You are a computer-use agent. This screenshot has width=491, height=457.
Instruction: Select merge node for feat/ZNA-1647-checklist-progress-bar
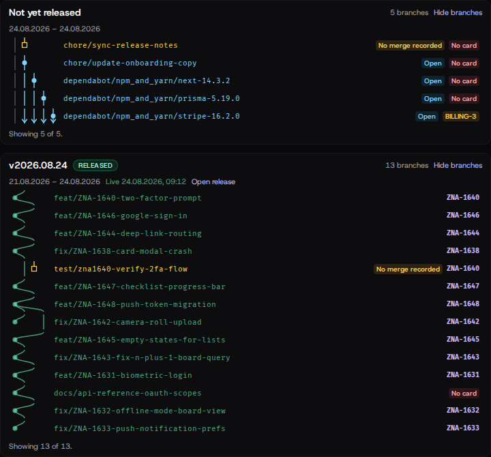[15, 286]
